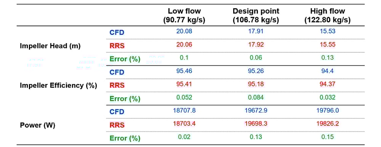This screenshot has height=147, width=381.
Task: Click the red RRS label under Impeller Head
Action: coord(117,46)
